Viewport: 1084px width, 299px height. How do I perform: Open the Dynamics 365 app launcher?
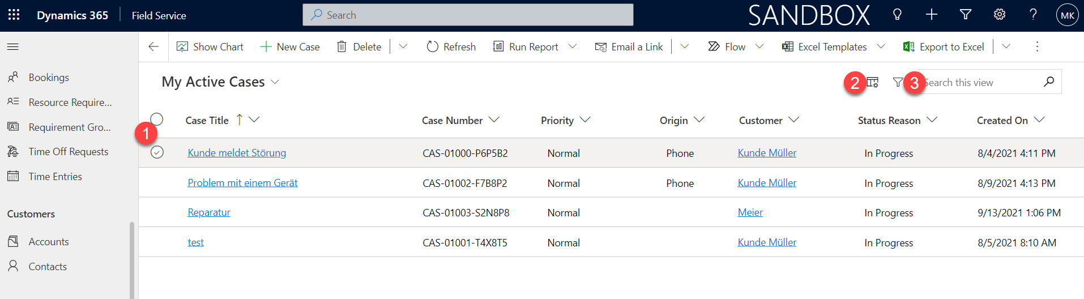click(14, 15)
